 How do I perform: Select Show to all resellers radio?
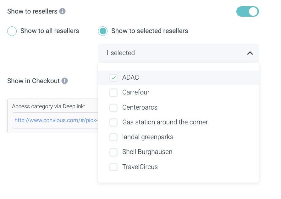click(x=12, y=31)
